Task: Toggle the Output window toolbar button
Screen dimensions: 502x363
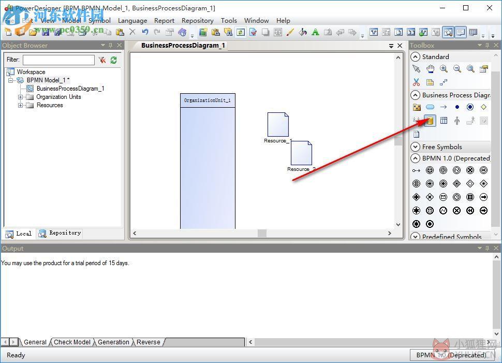Action: tap(461, 32)
